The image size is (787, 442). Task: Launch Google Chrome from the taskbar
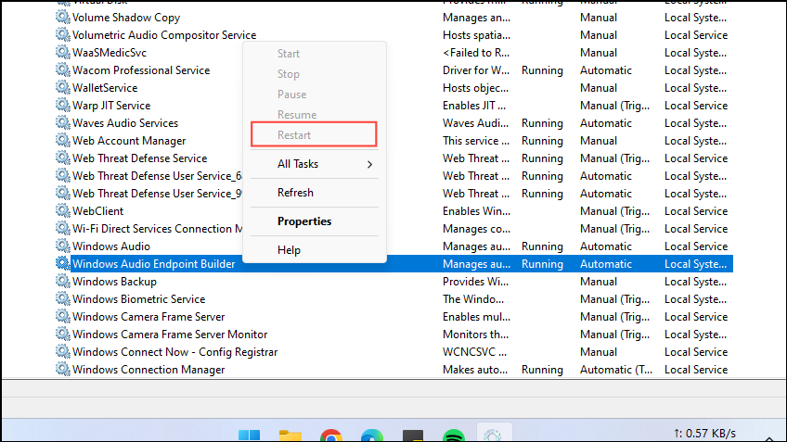(331, 435)
